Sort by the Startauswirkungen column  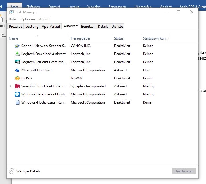click(x=155, y=38)
